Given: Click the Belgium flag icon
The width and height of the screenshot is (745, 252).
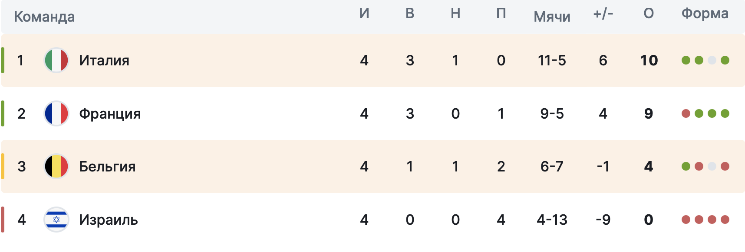Looking at the screenshot, I should point(56,166).
